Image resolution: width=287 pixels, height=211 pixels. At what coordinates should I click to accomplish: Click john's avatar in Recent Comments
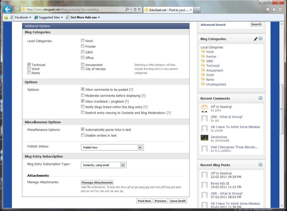204,109
